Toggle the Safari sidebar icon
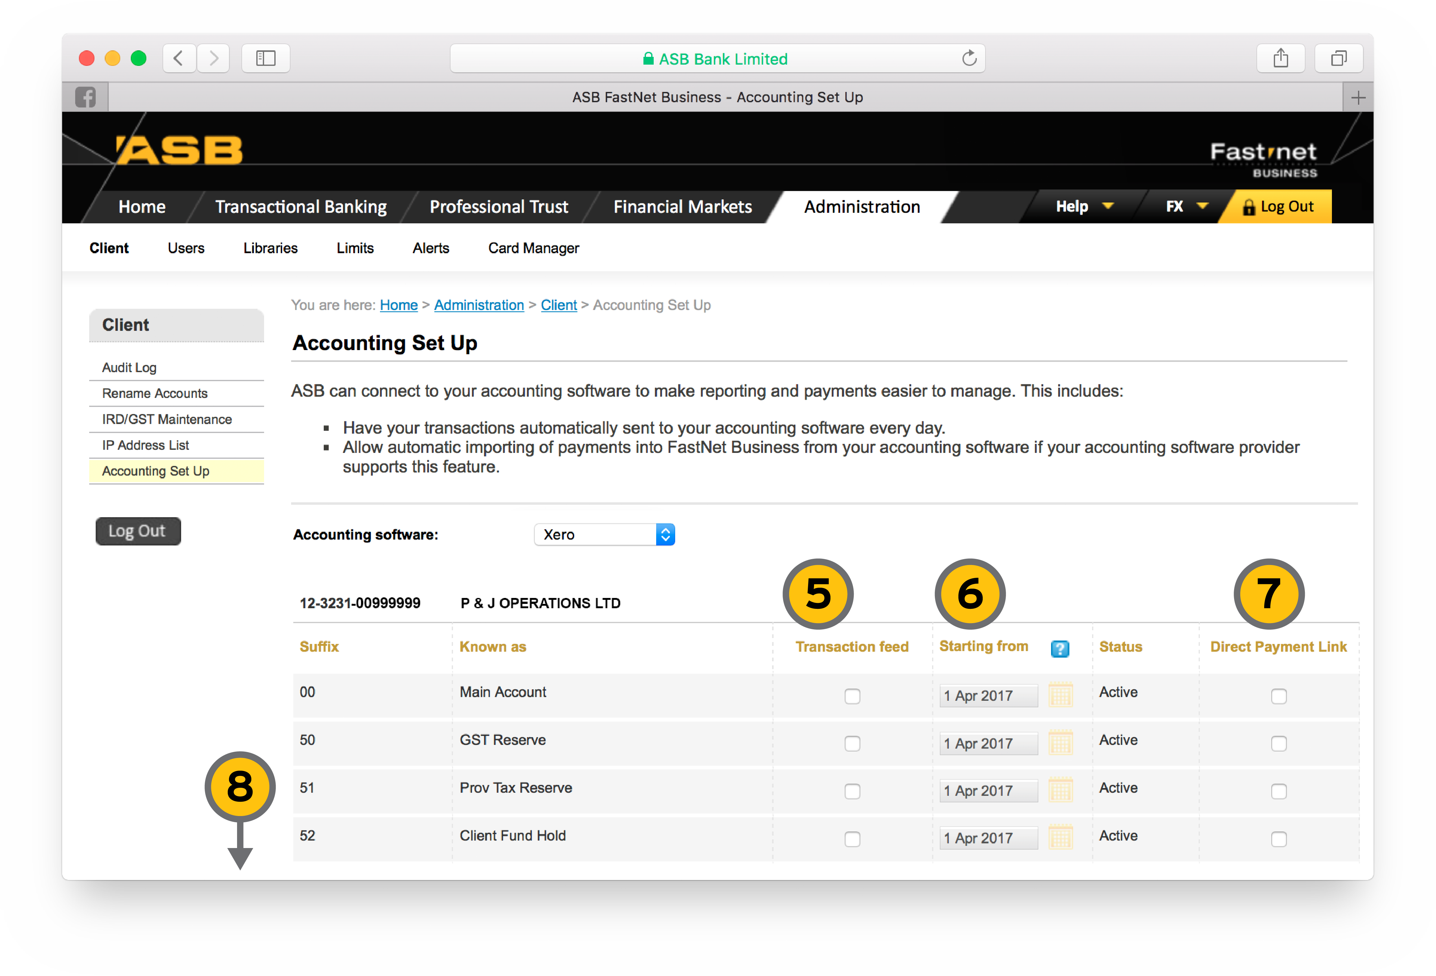The width and height of the screenshot is (1436, 976). pos(266,59)
